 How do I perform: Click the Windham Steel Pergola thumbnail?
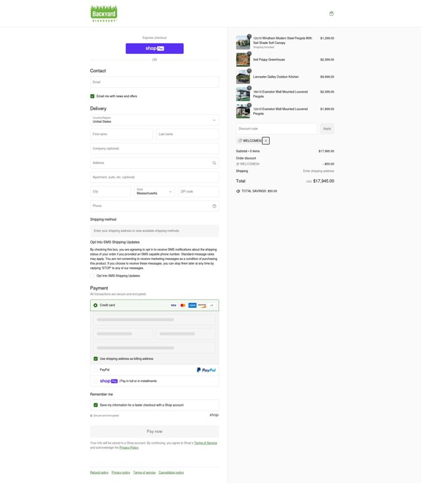tap(243, 43)
